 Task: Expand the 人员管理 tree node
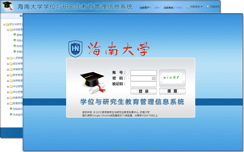click(8, 58)
